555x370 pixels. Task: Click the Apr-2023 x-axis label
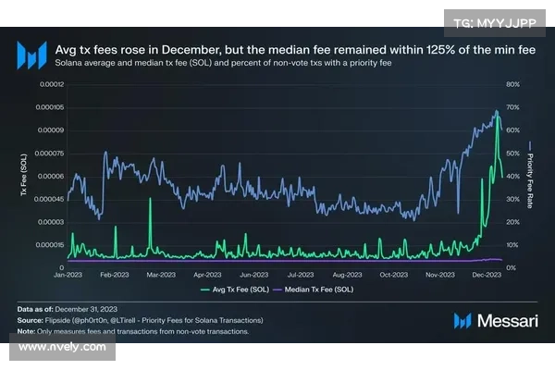click(x=207, y=275)
